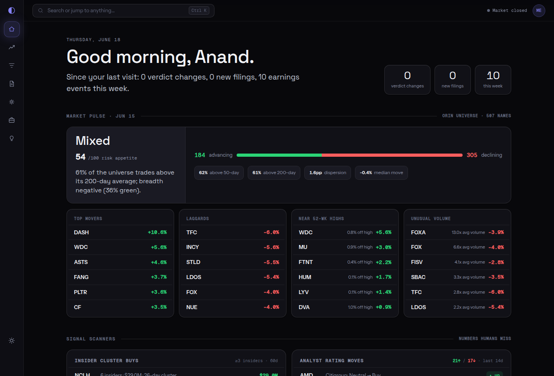Screen dimensions: 554x376
Task: Select DASH in Top Movers list
Action: [x=120, y=232]
